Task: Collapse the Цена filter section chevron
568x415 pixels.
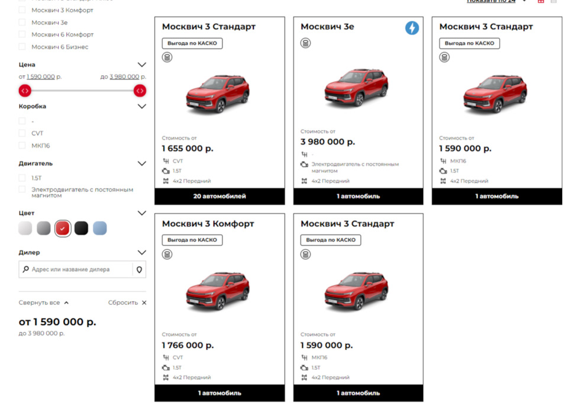Action: (x=142, y=65)
